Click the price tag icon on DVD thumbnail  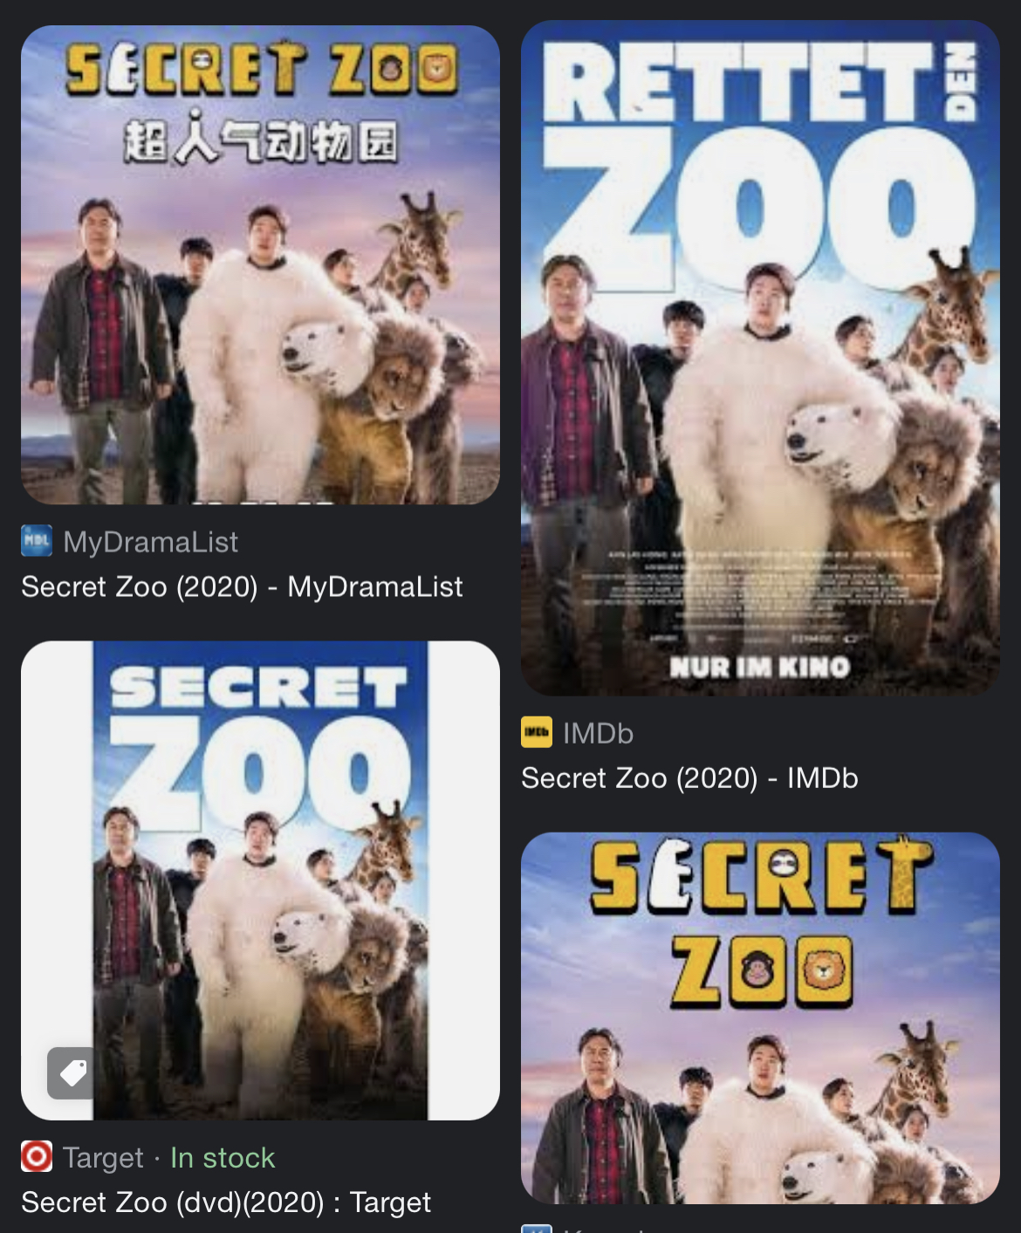(x=72, y=1072)
